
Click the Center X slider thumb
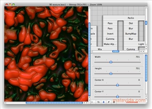(117, 85)
